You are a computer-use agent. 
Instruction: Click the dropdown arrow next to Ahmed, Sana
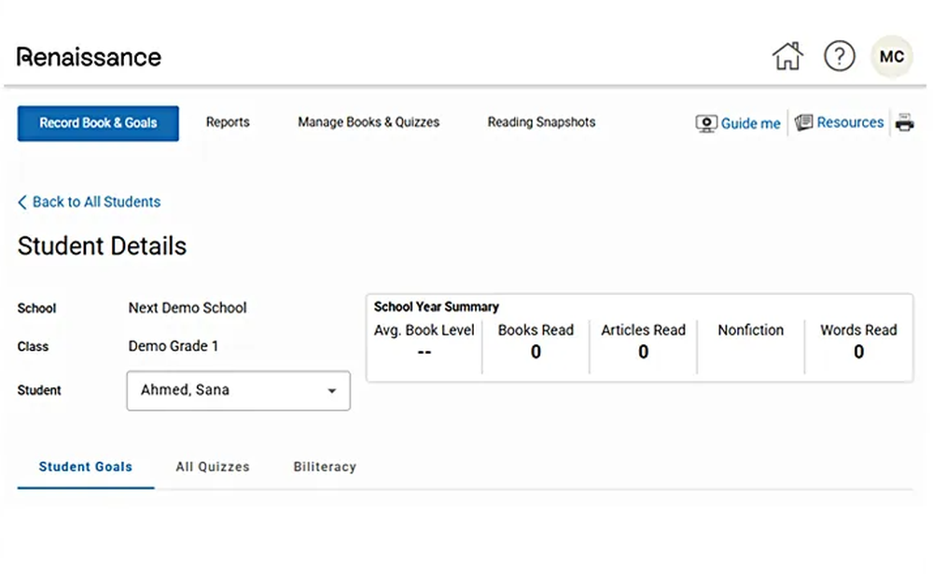pyautogui.click(x=332, y=391)
